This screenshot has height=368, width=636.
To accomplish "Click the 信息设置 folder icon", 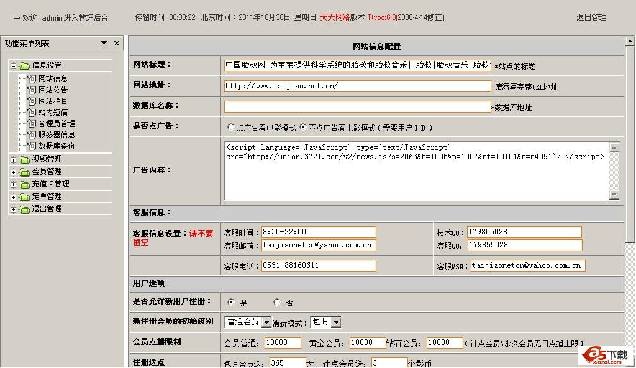I will point(25,66).
